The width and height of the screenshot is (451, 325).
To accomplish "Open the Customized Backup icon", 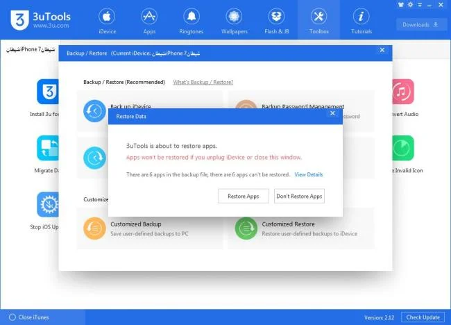I will point(94,228).
